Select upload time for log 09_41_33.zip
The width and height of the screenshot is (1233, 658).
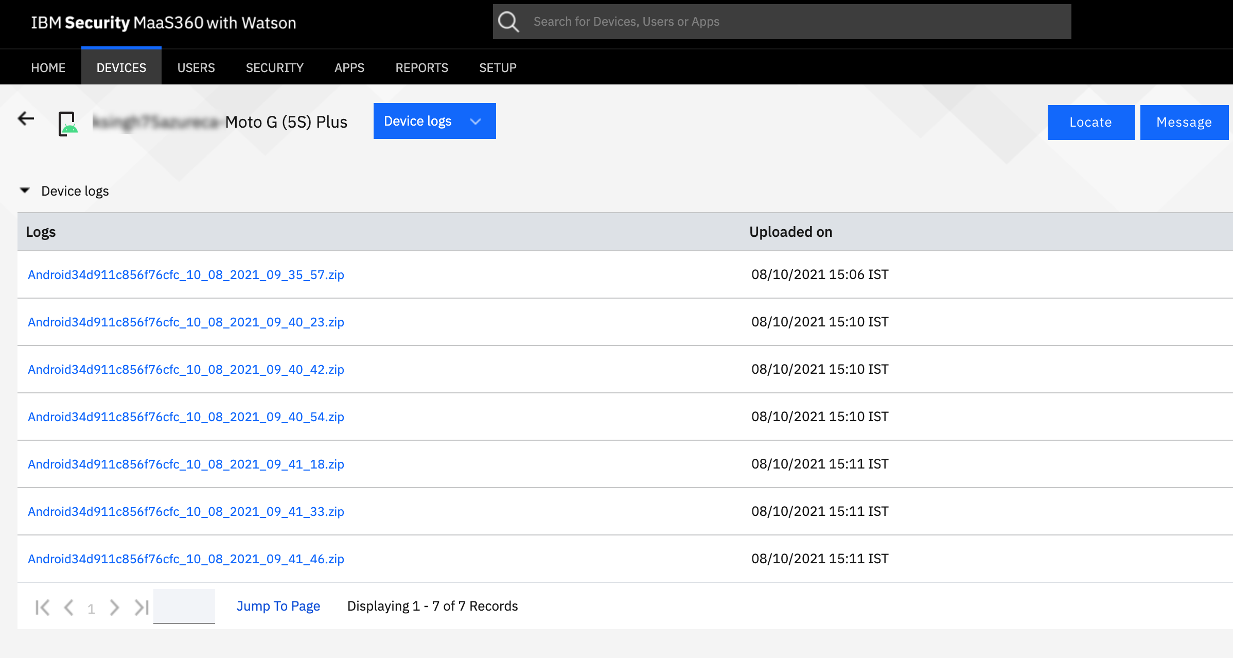820,511
